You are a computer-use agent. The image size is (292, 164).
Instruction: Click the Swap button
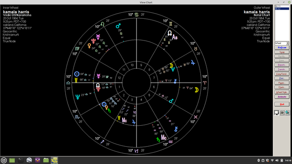click(282, 52)
